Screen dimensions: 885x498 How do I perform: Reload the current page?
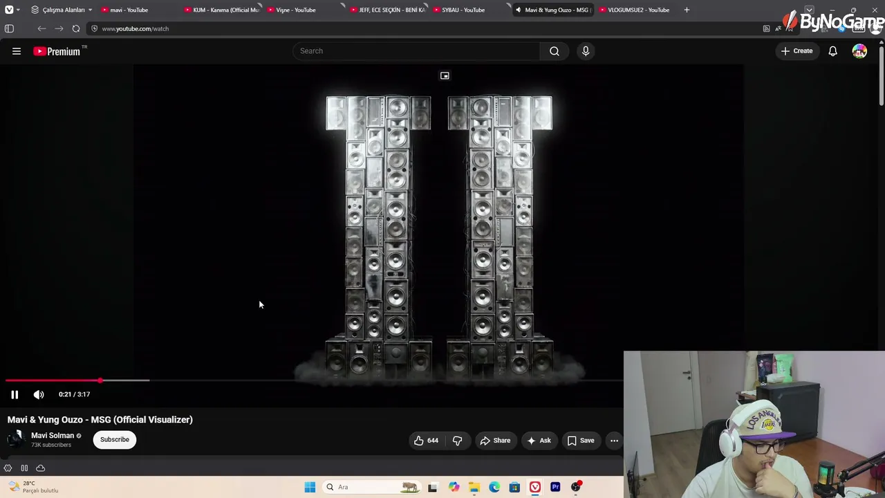[76, 28]
